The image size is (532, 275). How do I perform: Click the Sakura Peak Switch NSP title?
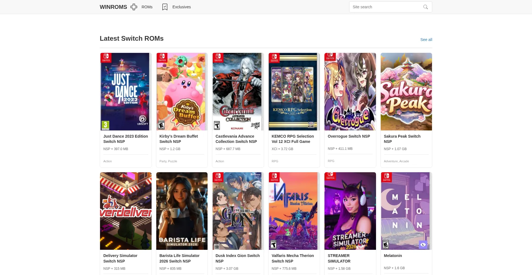point(402,139)
